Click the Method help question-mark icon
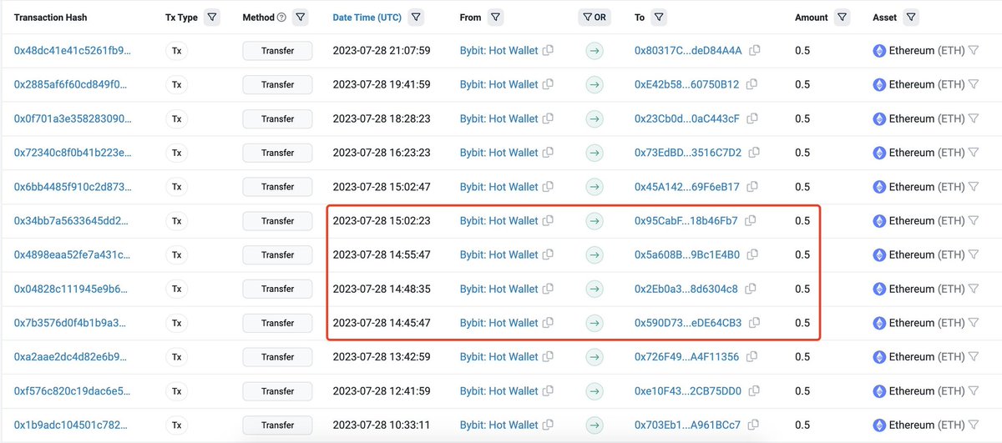This screenshot has width=1002, height=443. [281, 18]
